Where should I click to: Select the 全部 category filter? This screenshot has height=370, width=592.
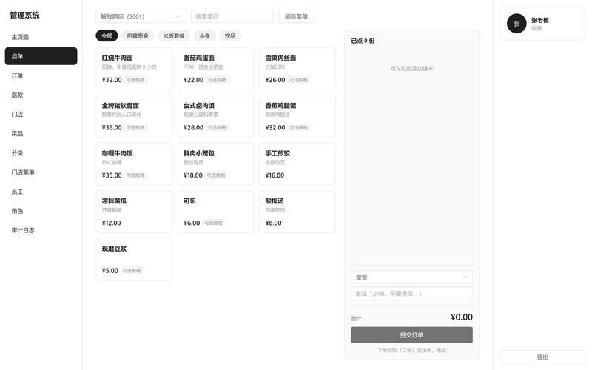(x=107, y=36)
